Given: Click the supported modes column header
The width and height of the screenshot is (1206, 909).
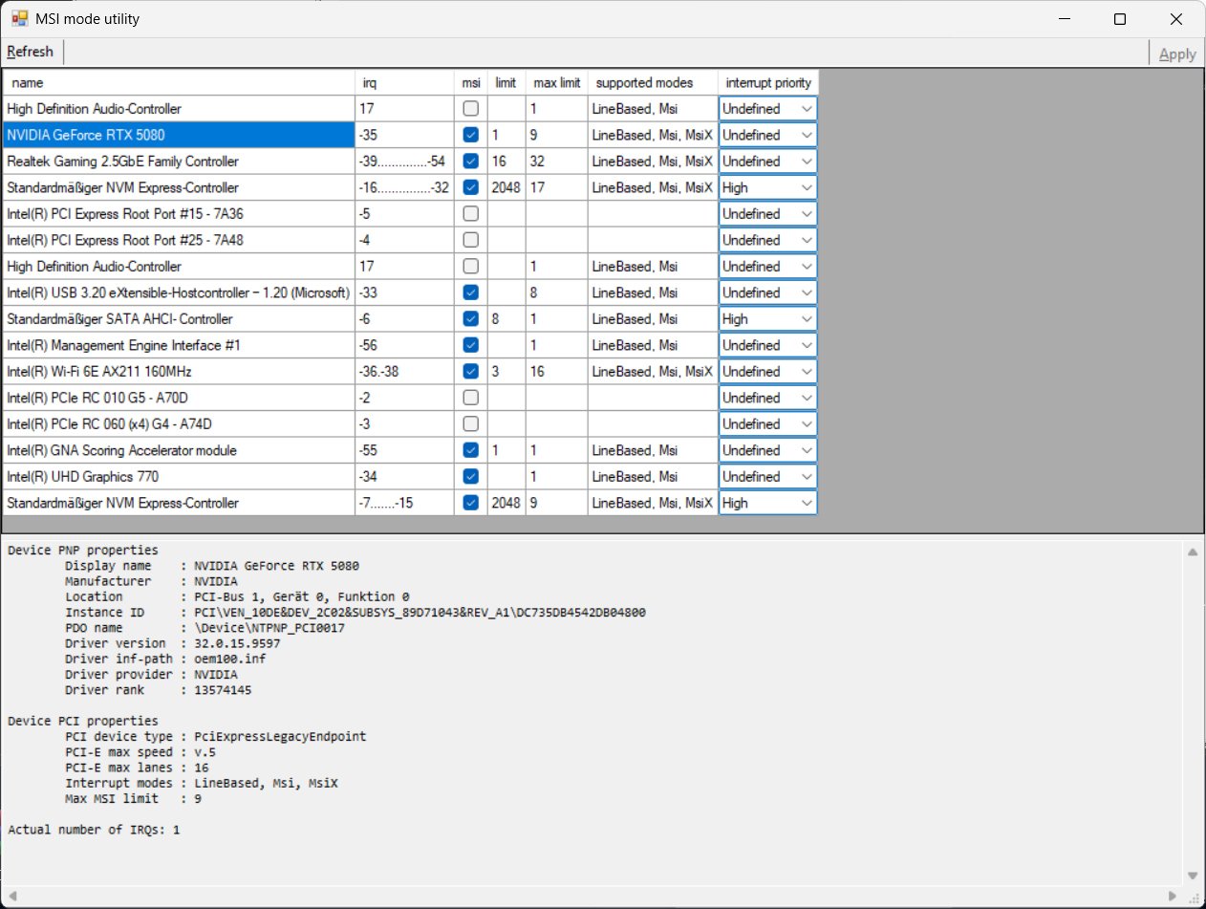Looking at the screenshot, I should pyautogui.click(x=653, y=82).
